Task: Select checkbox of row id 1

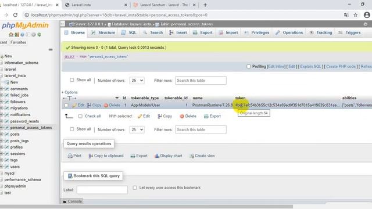Action: coord(66,105)
